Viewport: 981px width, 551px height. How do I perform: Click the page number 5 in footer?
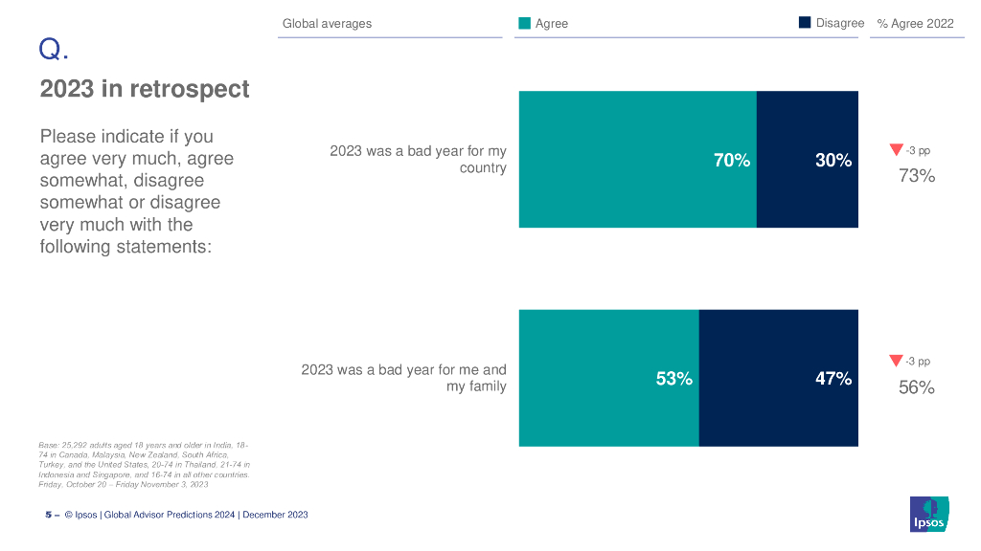pyautogui.click(x=48, y=515)
